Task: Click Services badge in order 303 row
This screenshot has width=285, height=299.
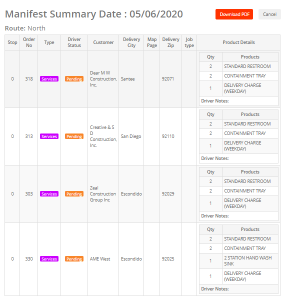Action: point(49,193)
